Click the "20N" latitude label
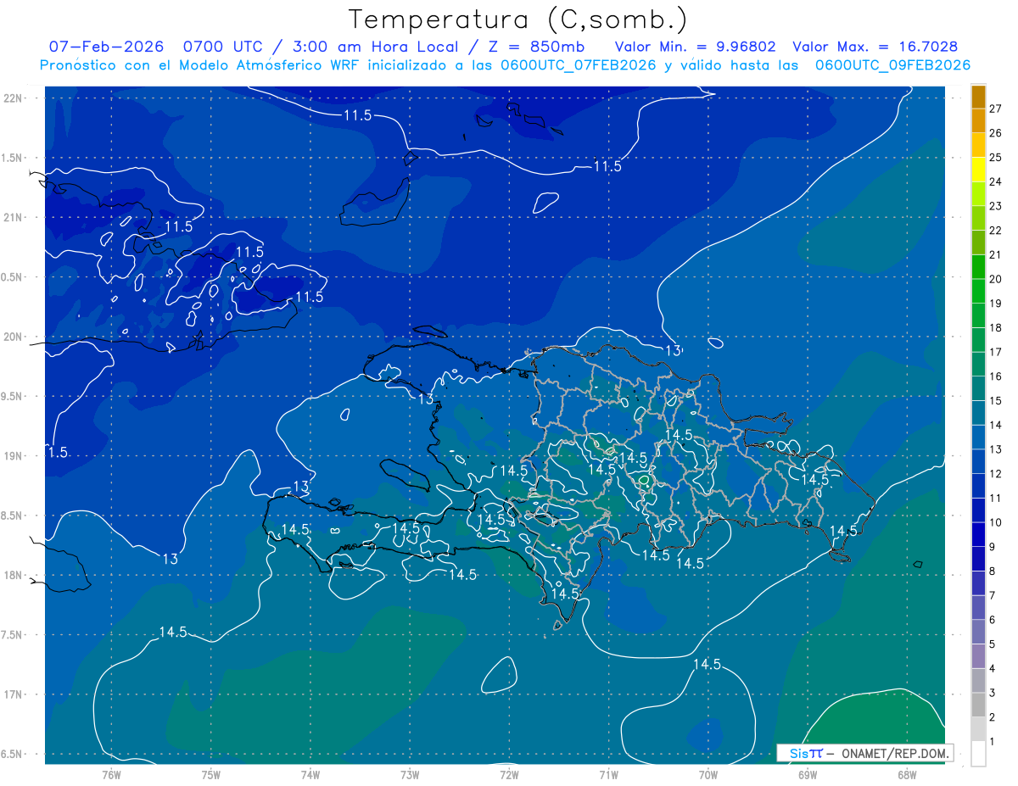The height and width of the screenshot is (786, 1018). [x=13, y=337]
